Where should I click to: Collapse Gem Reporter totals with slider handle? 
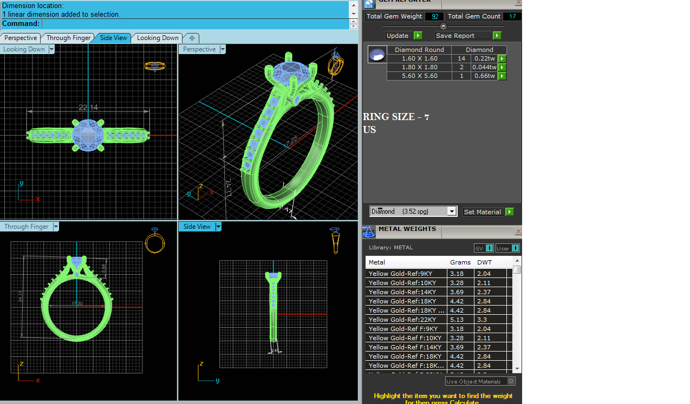click(x=444, y=26)
